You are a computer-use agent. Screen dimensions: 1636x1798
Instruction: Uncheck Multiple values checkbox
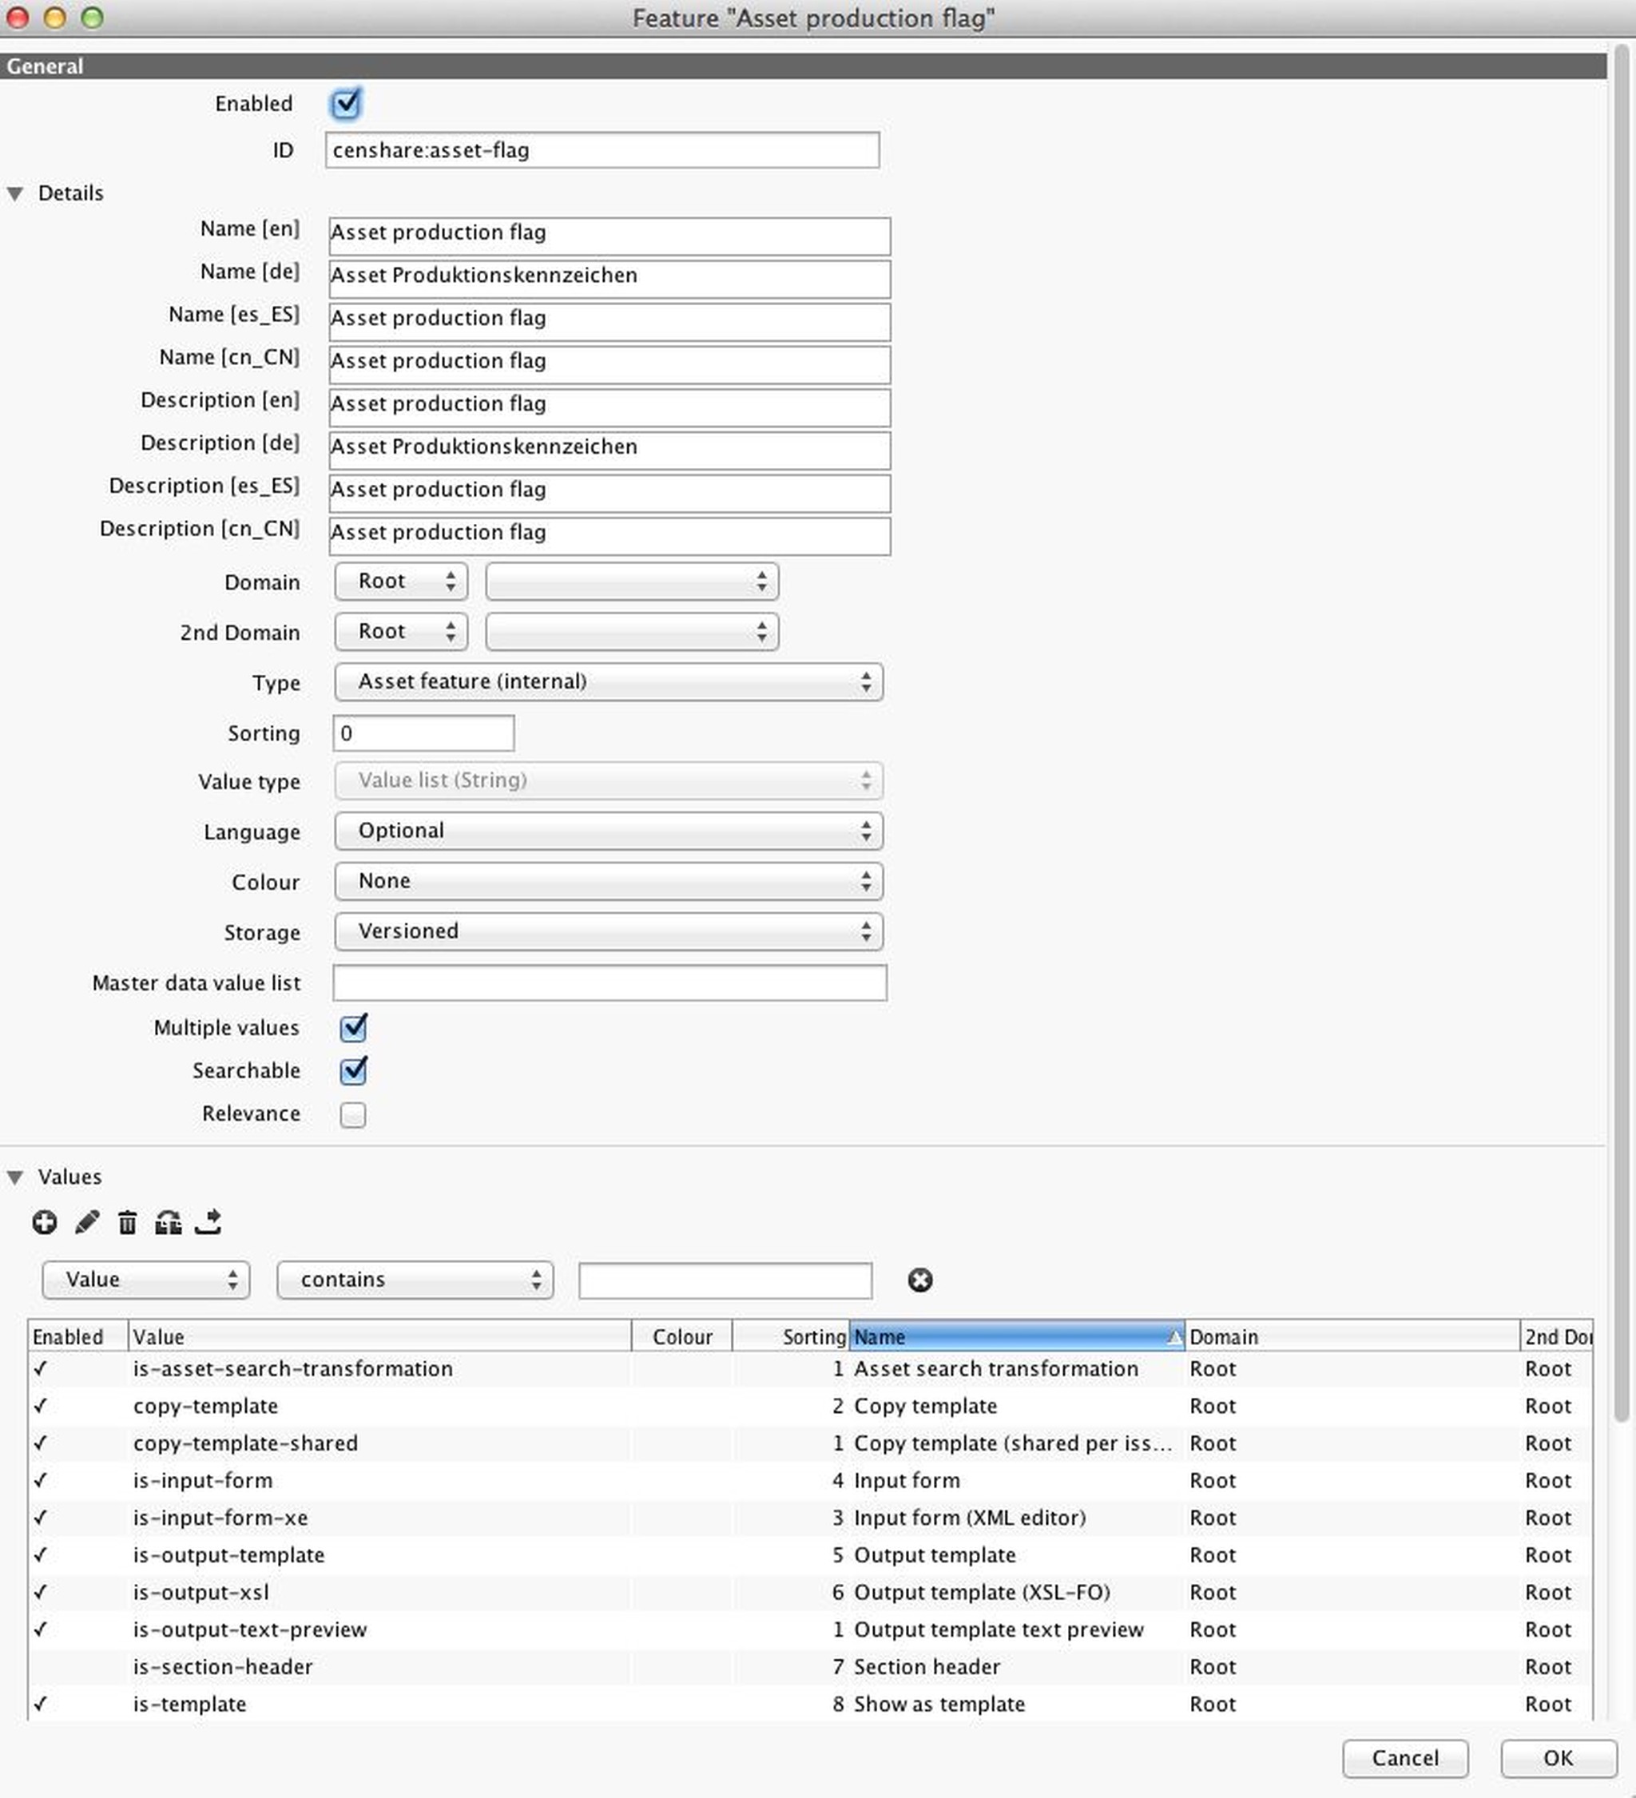coord(353,1028)
